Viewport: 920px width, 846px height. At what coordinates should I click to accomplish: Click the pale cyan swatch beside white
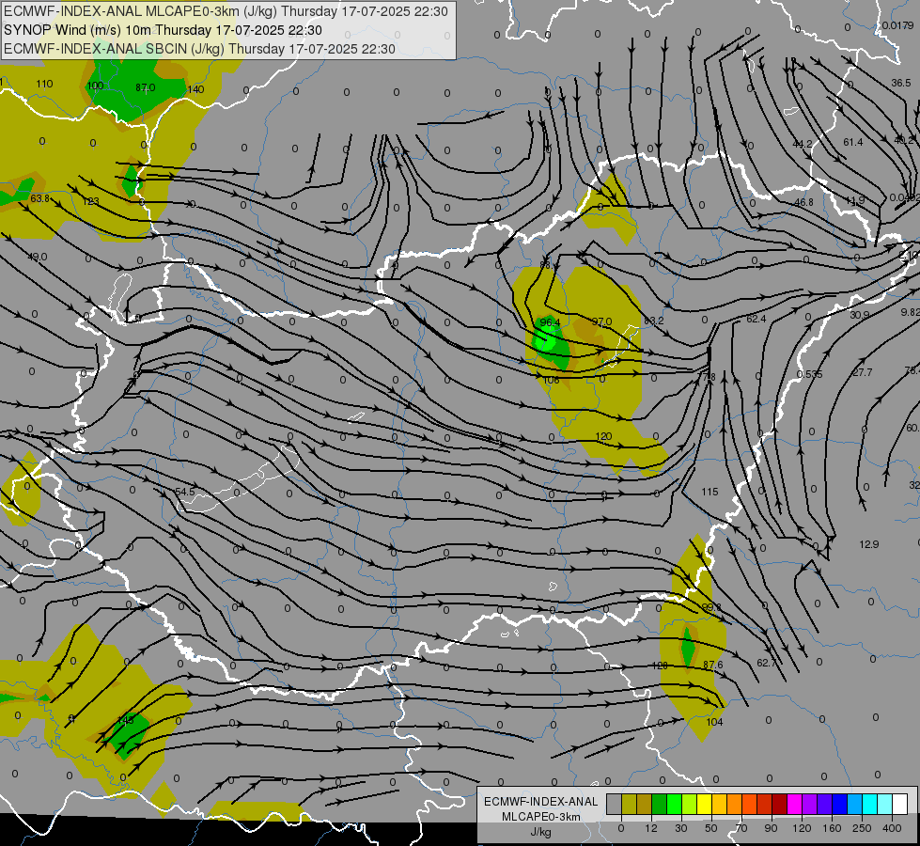tap(885, 804)
